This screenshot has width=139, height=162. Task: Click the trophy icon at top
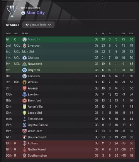[x=12, y=11]
